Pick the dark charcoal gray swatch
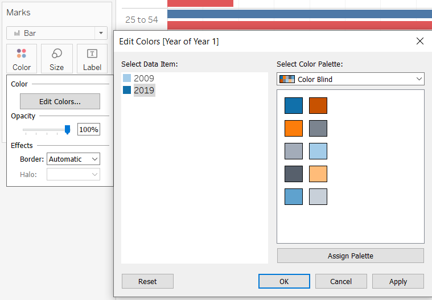432x300 pixels. point(294,174)
